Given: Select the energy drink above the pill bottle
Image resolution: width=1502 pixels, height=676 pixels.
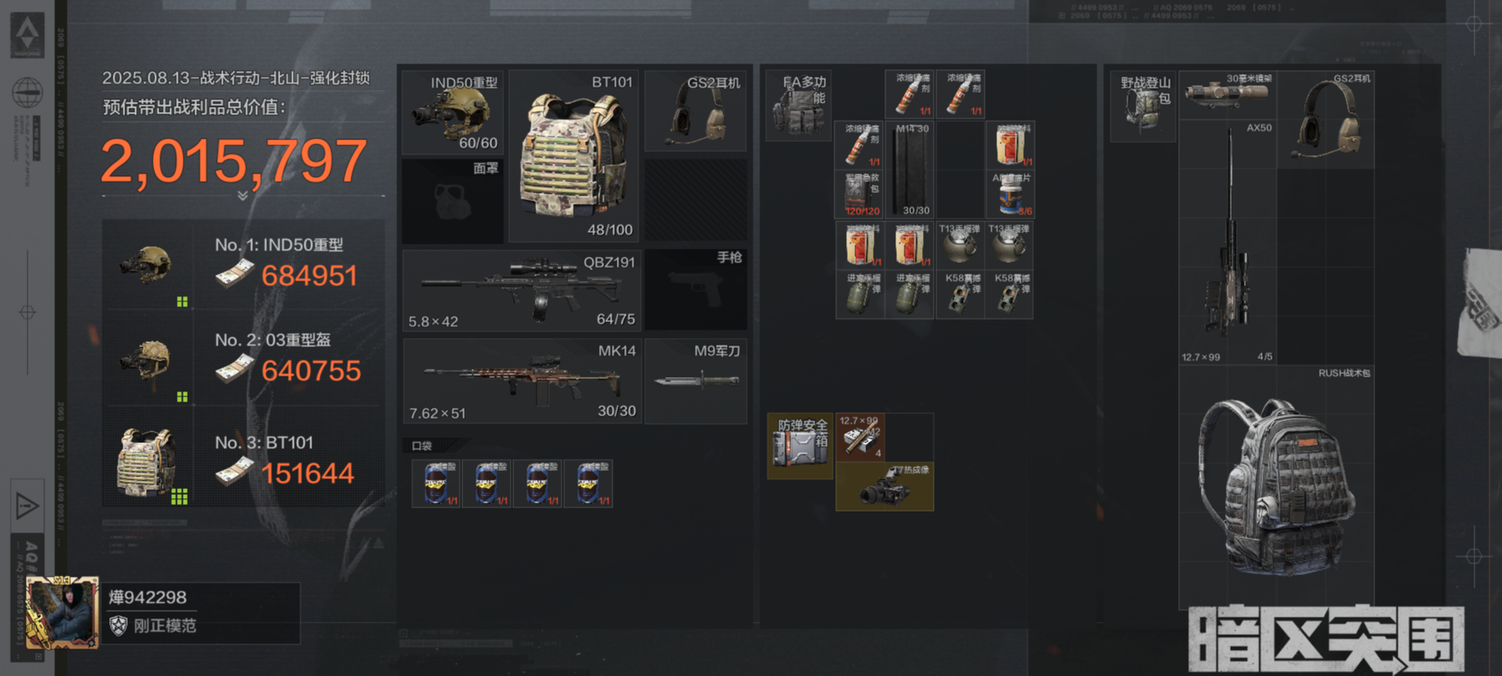Looking at the screenshot, I should (x=1010, y=145).
